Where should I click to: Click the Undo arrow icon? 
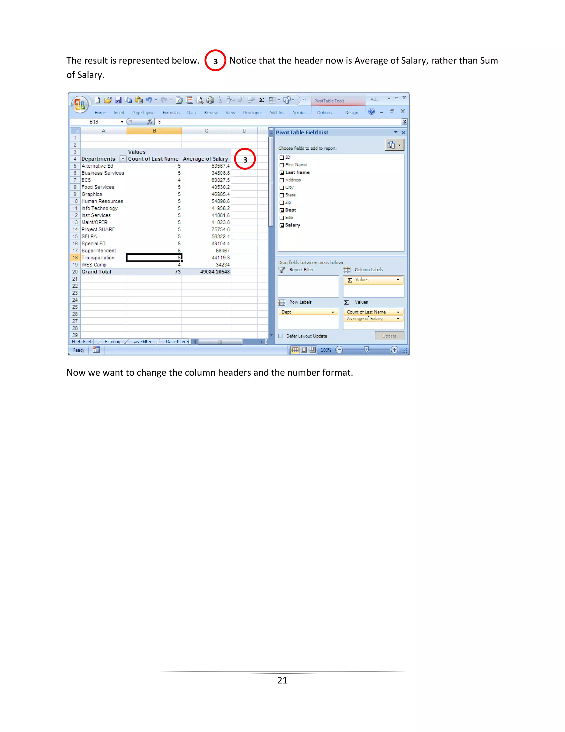point(149,100)
